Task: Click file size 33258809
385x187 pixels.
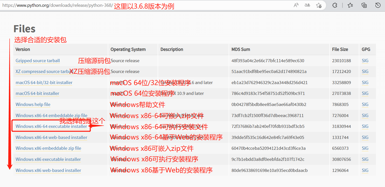Action: click(x=341, y=83)
